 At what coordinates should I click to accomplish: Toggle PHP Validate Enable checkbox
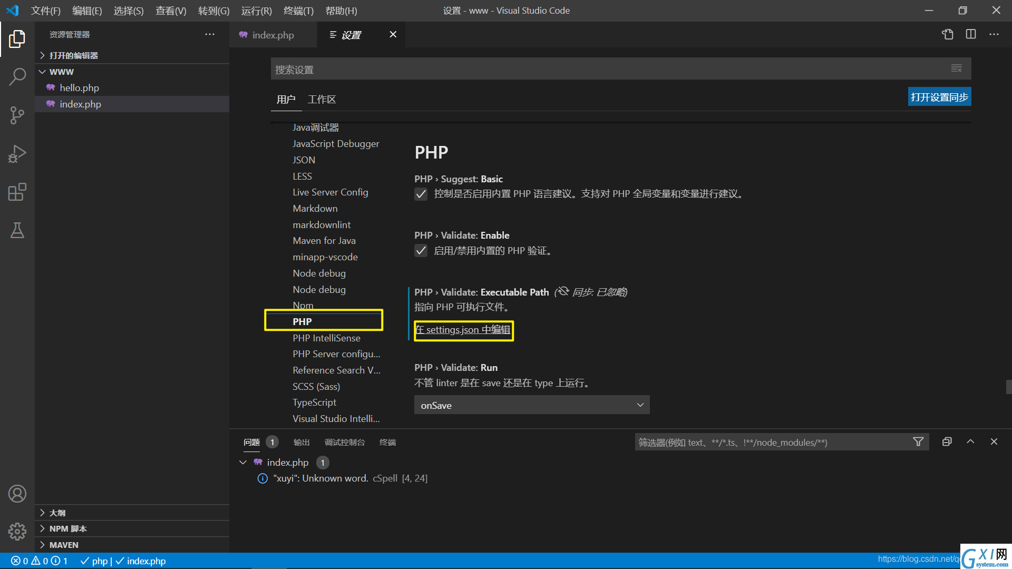(421, 251)
